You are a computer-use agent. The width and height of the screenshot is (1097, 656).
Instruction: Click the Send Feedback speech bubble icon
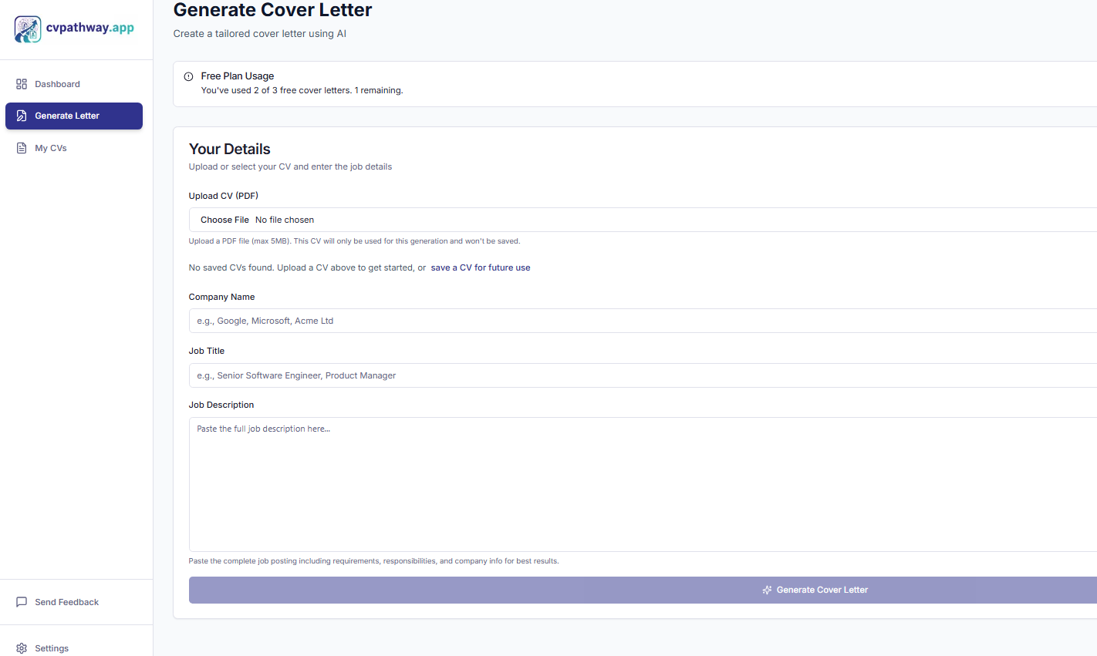(x=22, y=601)
